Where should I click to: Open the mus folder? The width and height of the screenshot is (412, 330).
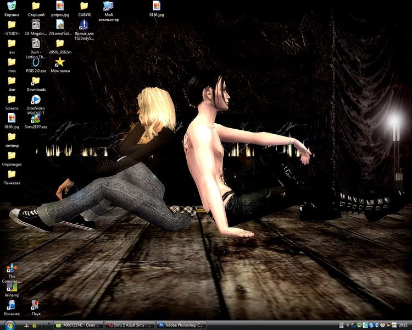click(x=12, y=65)
